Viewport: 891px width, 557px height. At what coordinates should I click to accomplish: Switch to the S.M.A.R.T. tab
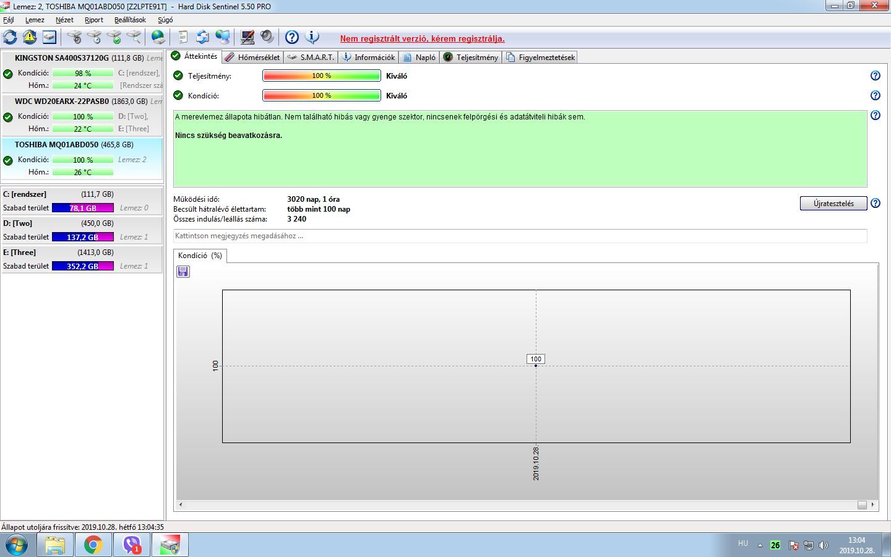tap(311, 57)
